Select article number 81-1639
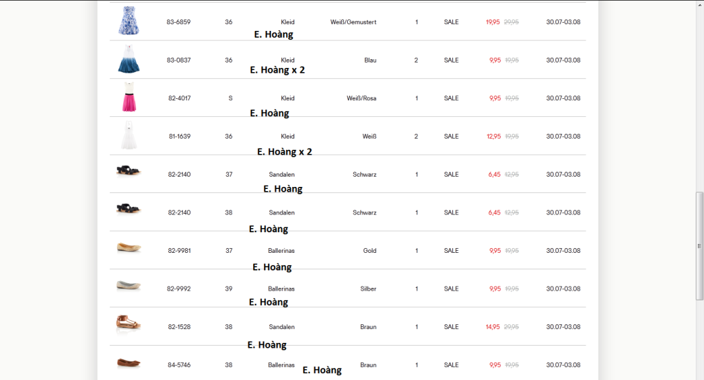 (x=179, y=137)
